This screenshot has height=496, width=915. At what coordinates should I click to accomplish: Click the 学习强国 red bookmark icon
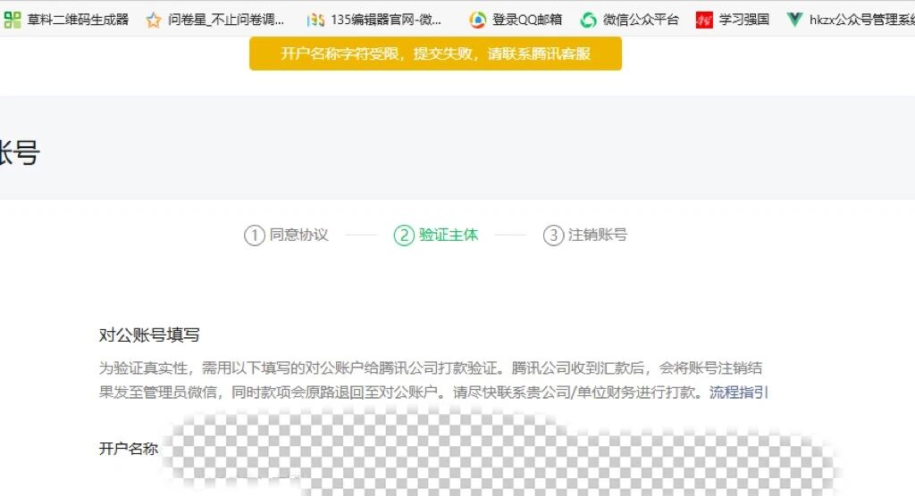pos(704,21)
